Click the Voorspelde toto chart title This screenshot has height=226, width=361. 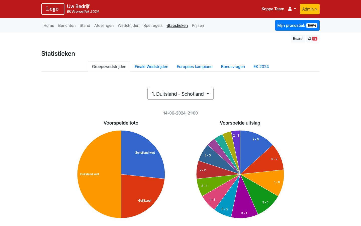(121, 123)
